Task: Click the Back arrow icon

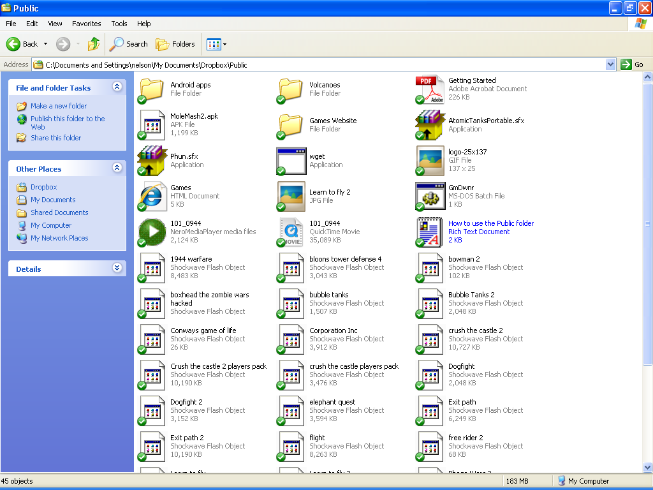Action: click(13, 44)
